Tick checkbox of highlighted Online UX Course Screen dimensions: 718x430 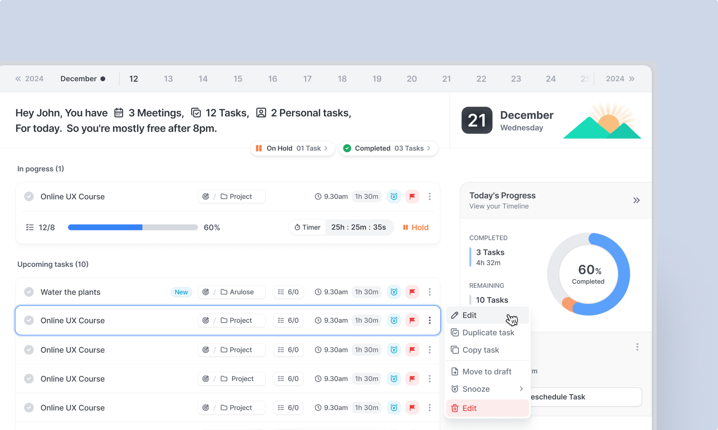pyautogui.click(x=29, y=320)
